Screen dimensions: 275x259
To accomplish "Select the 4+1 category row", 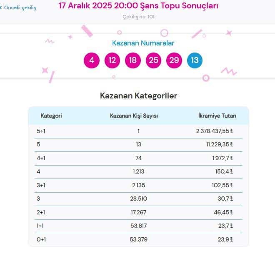I will [138, 158].
